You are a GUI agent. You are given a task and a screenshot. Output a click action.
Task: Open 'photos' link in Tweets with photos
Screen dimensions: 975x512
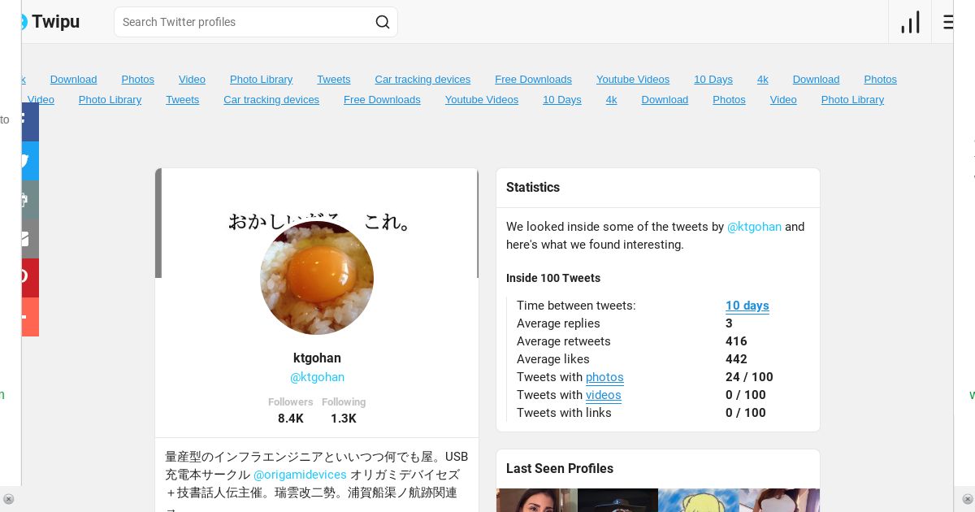604,377
